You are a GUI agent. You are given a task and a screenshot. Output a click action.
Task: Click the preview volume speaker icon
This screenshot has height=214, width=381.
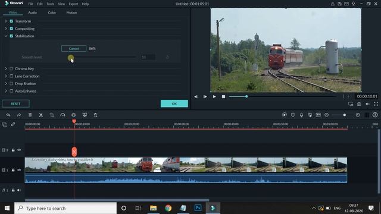(367, 104)
